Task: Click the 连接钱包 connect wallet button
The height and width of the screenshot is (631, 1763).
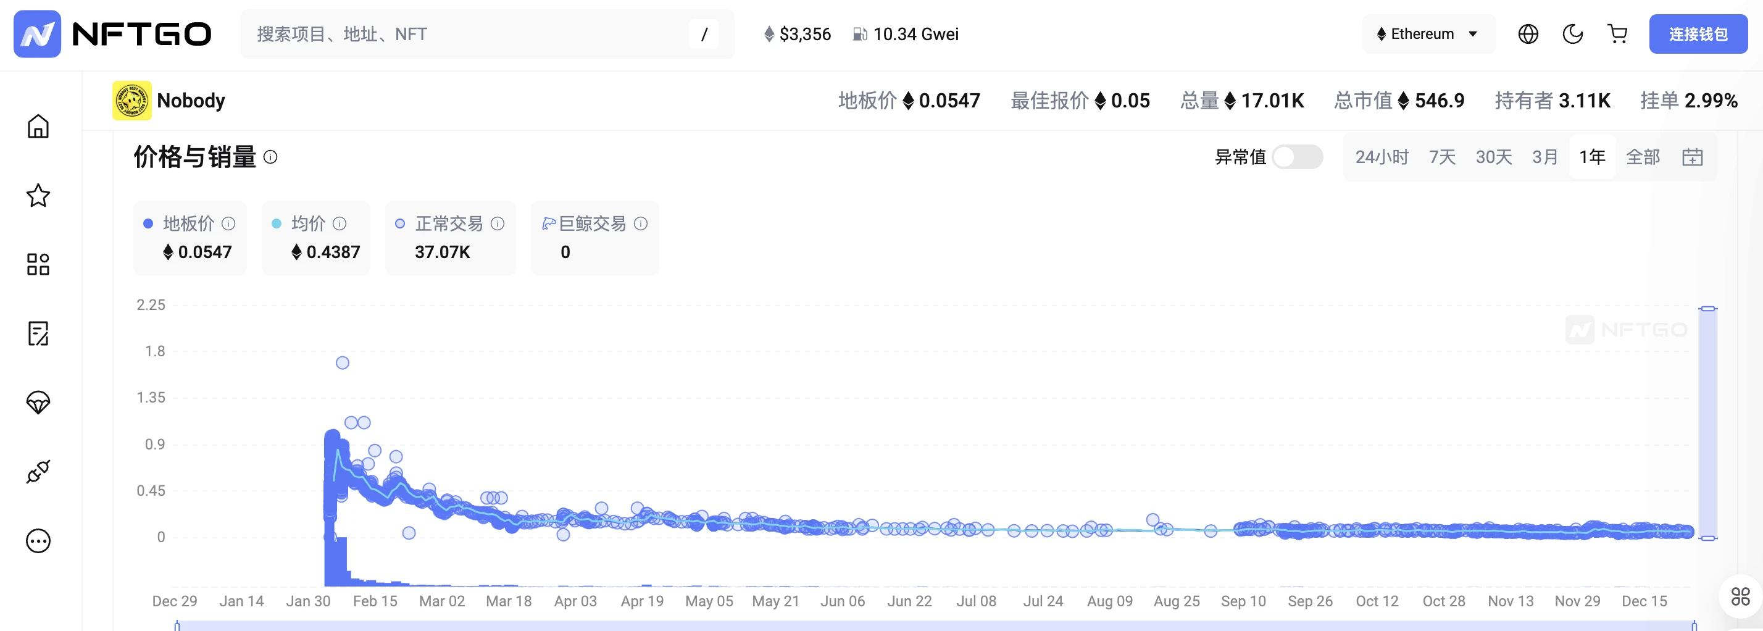Action: pos(1698,34)
